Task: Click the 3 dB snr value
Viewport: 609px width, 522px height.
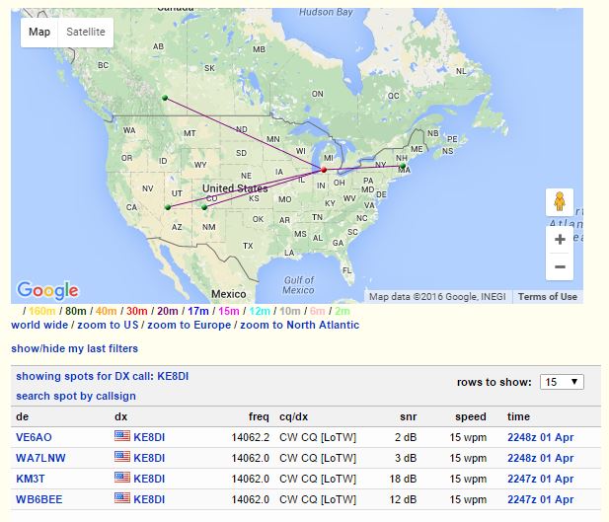Action: (x=406, y=458)
